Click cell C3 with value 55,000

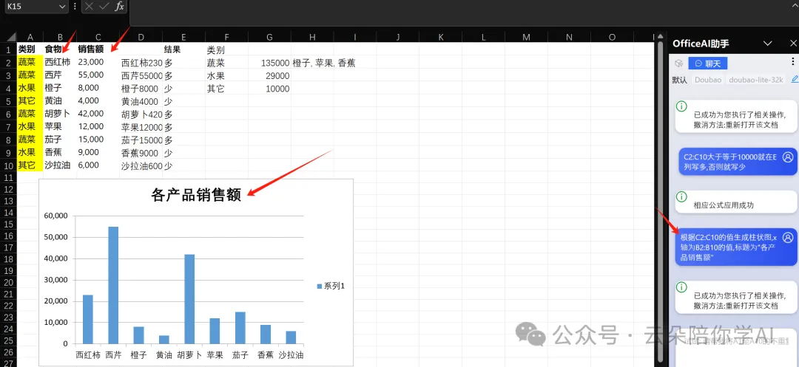tap(98, 75)
